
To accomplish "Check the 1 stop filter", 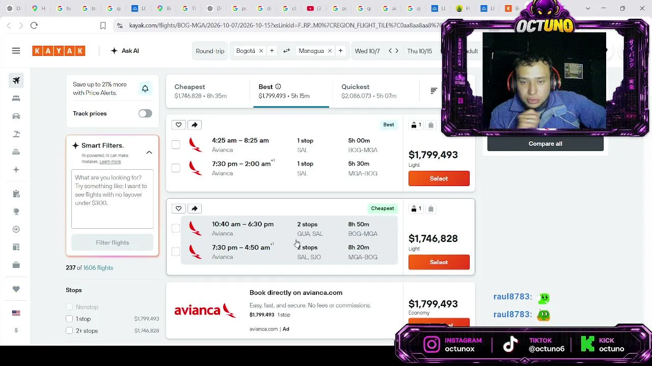I will coord(69,319).
